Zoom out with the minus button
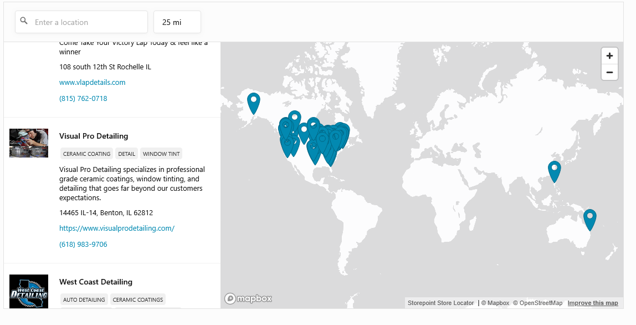 pyautogui.click(x=609, y=73)
